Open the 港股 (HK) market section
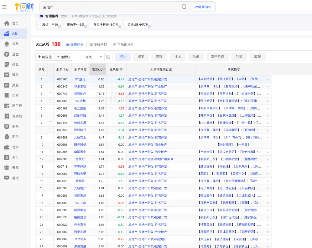The width and height of the screenshot is (312, 248). click(14, 75)
